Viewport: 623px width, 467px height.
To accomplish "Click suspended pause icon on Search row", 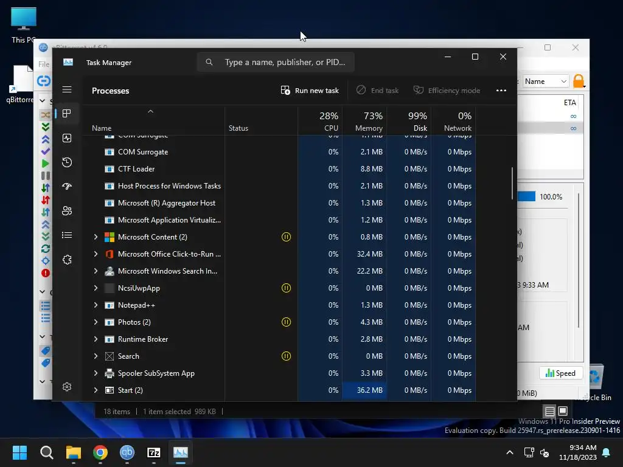I will tap(286, 356).
